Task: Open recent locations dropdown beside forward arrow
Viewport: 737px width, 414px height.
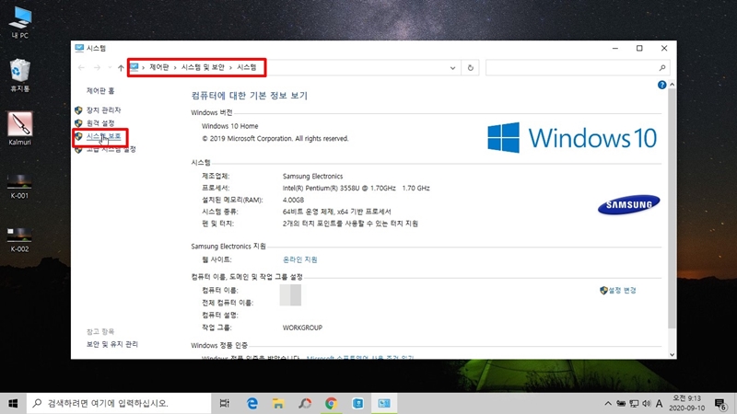Action: tap(110, 67)
